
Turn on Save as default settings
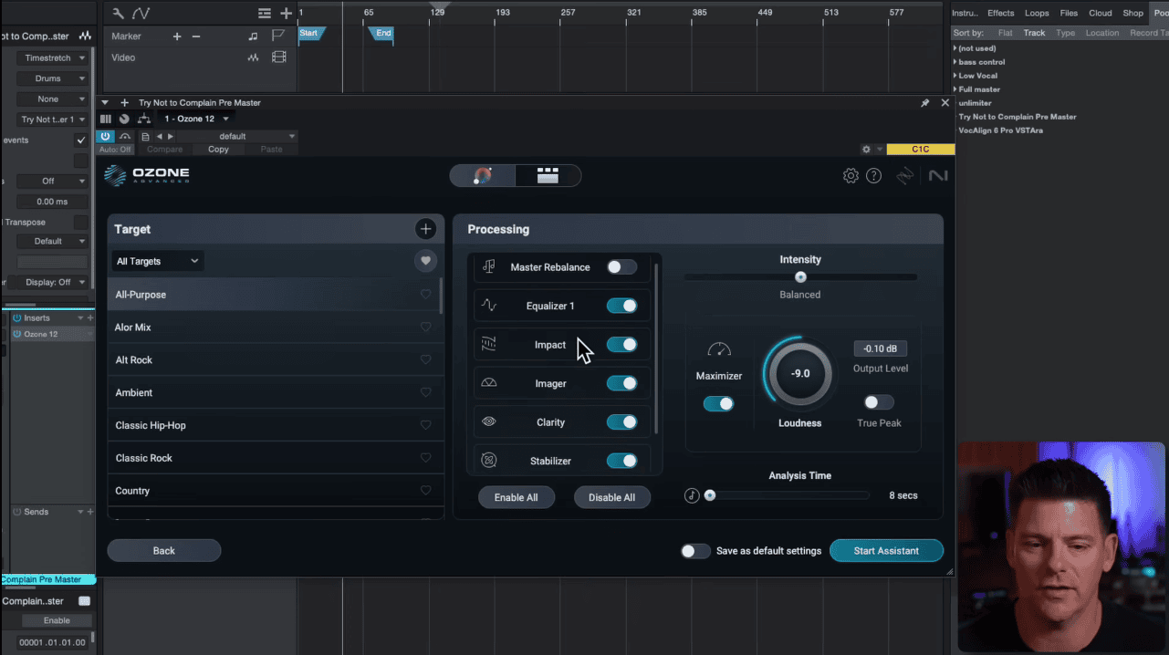click(x=694, y=551)
